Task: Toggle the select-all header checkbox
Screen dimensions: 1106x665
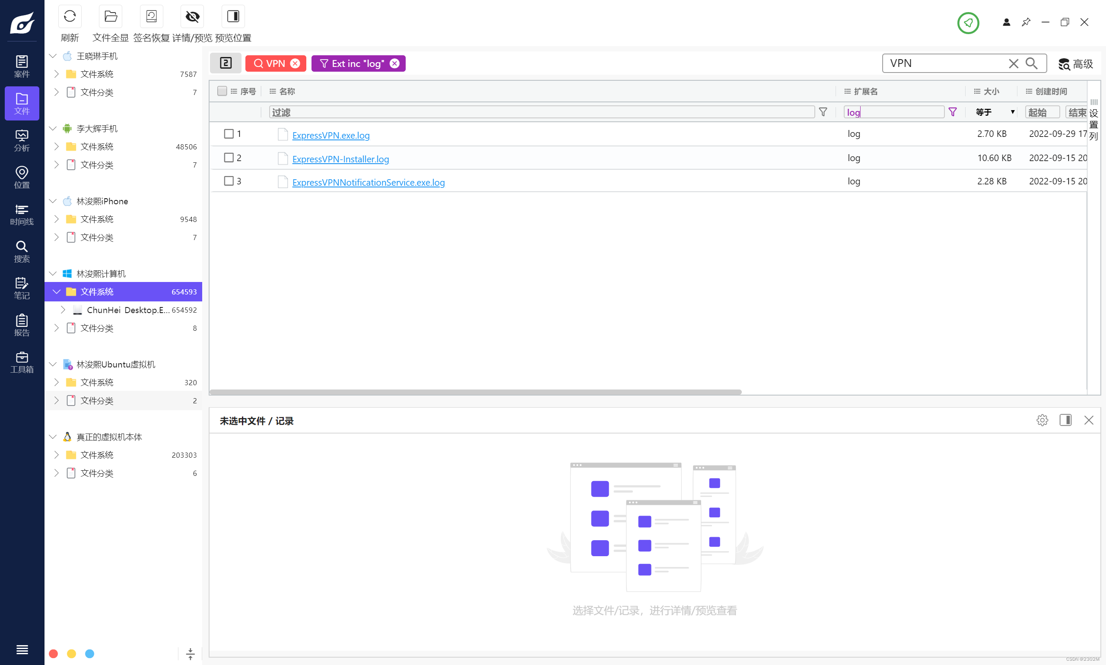Action: point(222,92)
